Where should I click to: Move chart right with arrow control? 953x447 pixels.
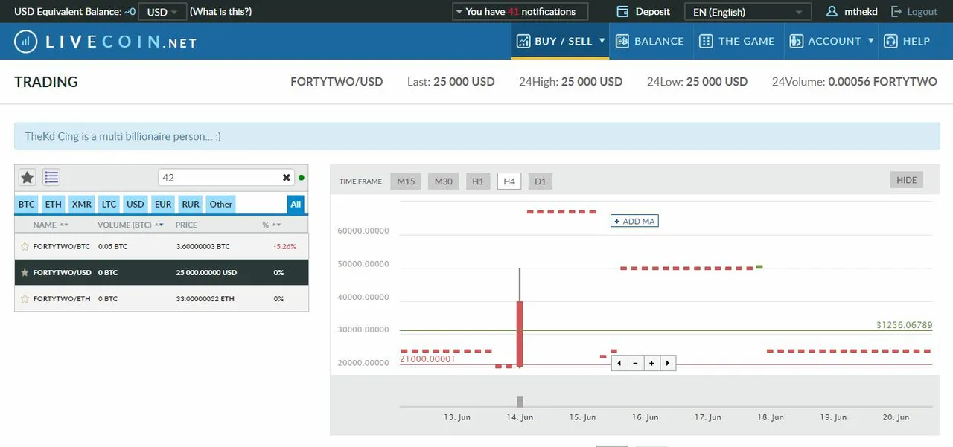tap(668, 363)
